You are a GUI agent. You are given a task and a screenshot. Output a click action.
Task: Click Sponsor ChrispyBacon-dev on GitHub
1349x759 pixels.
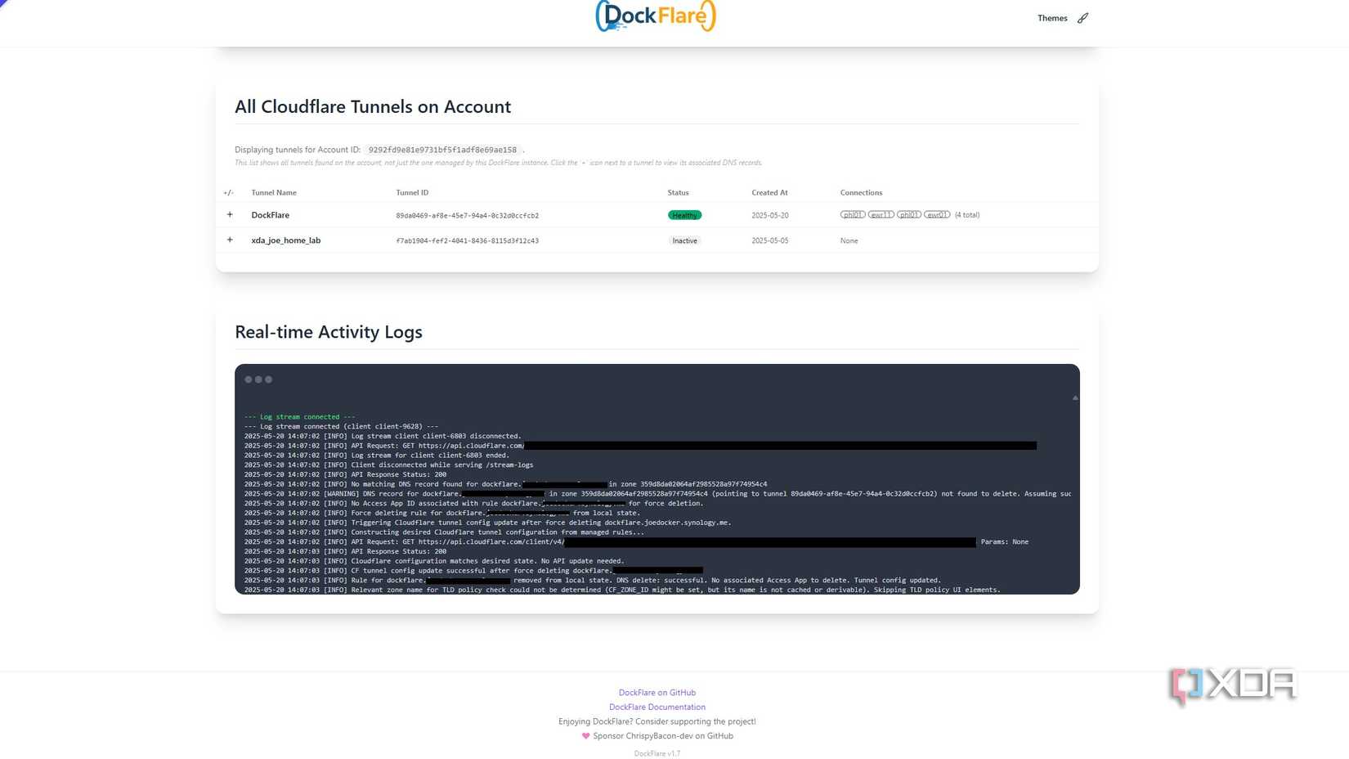tap(663, 735)
